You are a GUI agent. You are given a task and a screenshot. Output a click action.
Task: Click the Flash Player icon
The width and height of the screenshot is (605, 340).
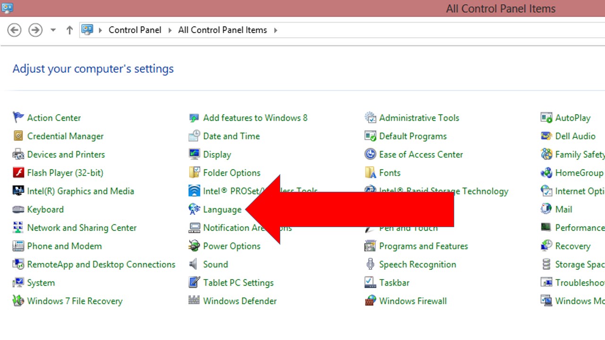click(x=18, y=173)
